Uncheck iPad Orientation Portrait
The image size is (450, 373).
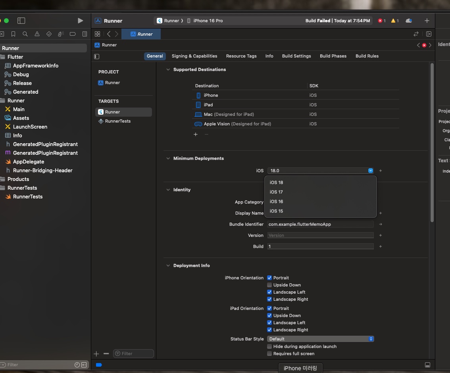coord(269,308)
